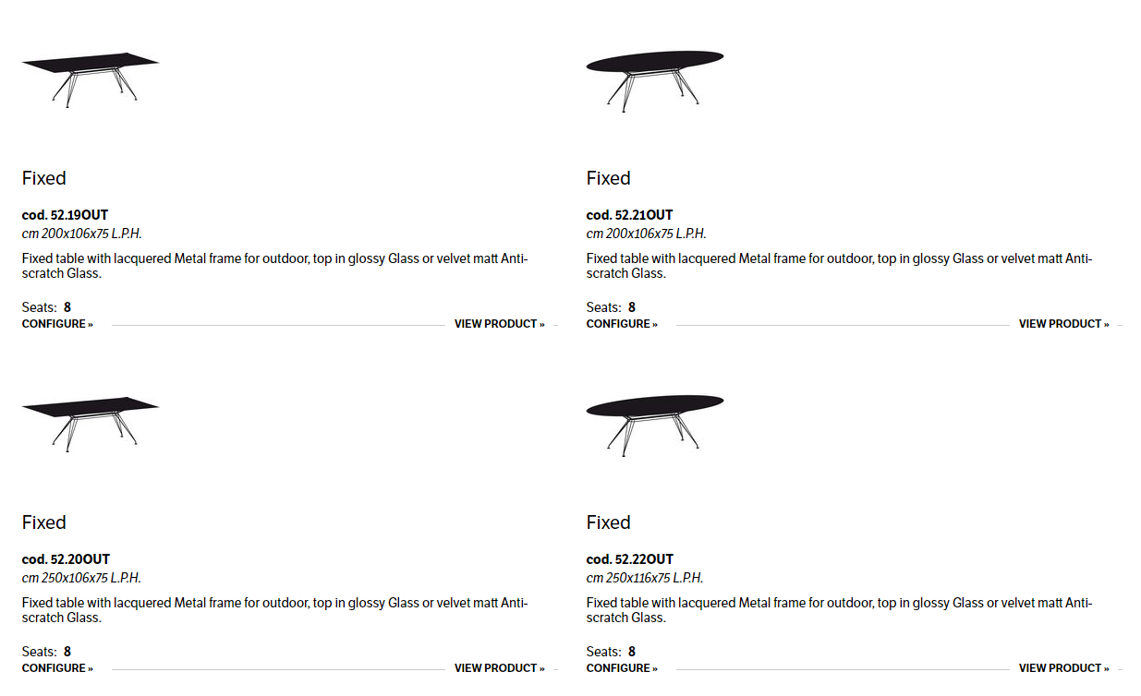Select the "Fixed" heading above cod. 52.20OUT
Image resolution: width=1141 pixels, height=696 pixels.
(44, 522)
